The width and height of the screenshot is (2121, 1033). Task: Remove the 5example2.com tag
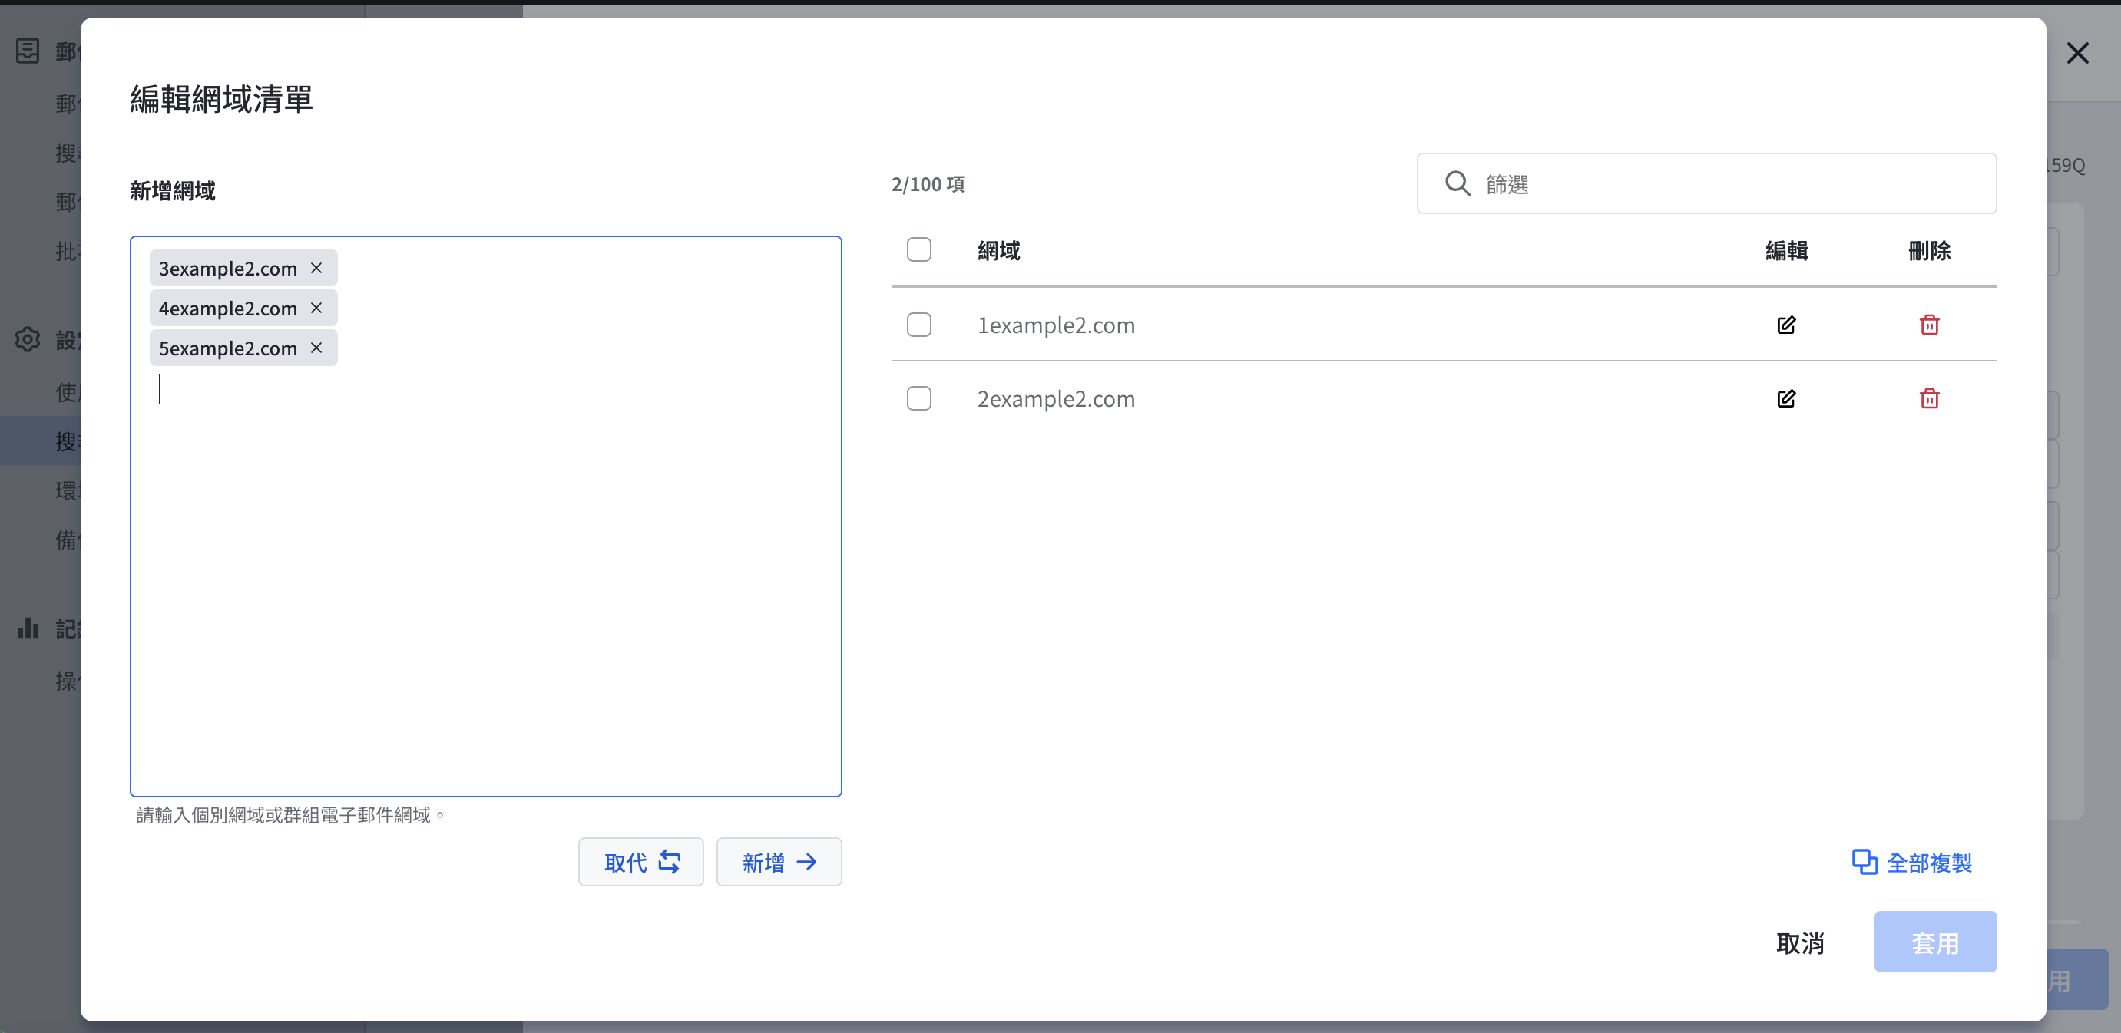coord(316,348)
